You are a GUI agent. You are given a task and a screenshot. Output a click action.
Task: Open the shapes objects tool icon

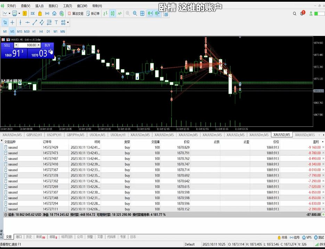point(63,22)
